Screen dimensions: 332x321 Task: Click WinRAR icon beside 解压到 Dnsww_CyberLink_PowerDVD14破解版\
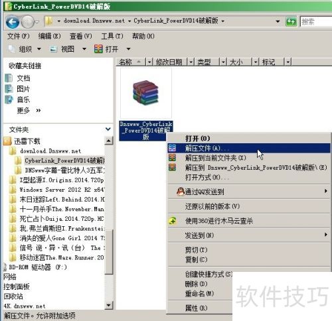[172, 167]
